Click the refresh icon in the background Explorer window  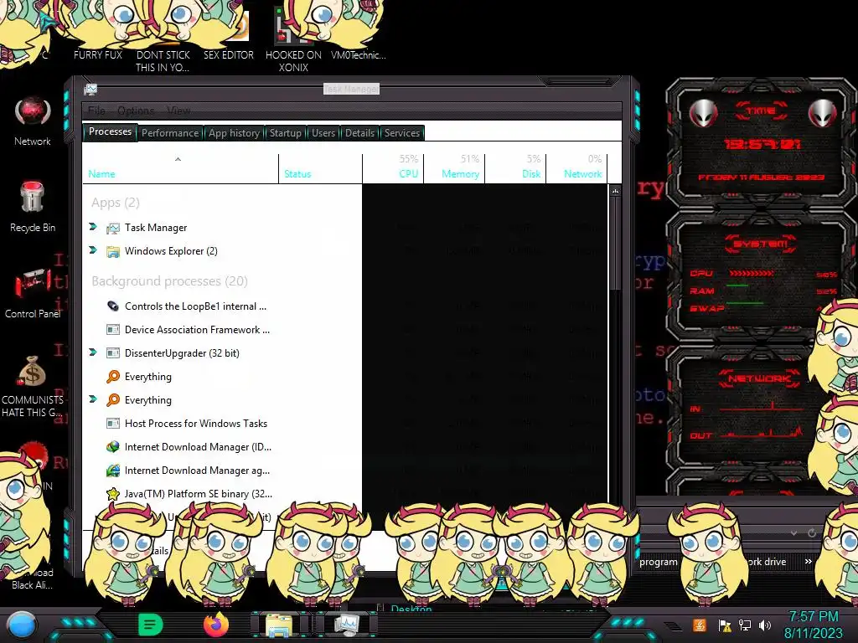pos(812,532)
